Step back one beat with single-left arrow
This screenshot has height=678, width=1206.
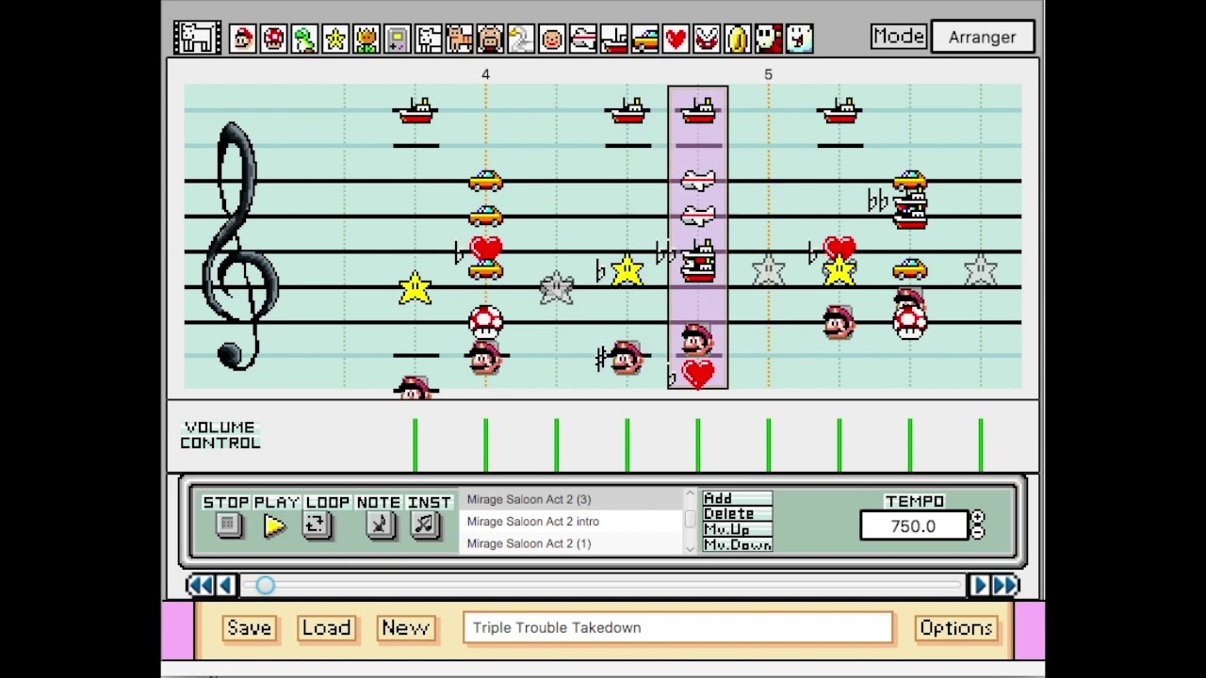226,586
